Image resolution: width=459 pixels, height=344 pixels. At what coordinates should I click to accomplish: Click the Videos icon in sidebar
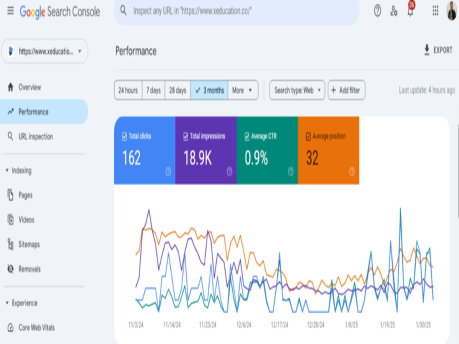click(11, 220)
